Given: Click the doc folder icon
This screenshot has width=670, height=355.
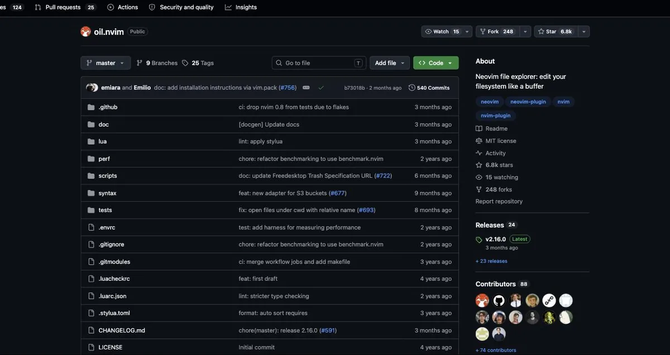Looking at the screenshot, I should [91, 124].
